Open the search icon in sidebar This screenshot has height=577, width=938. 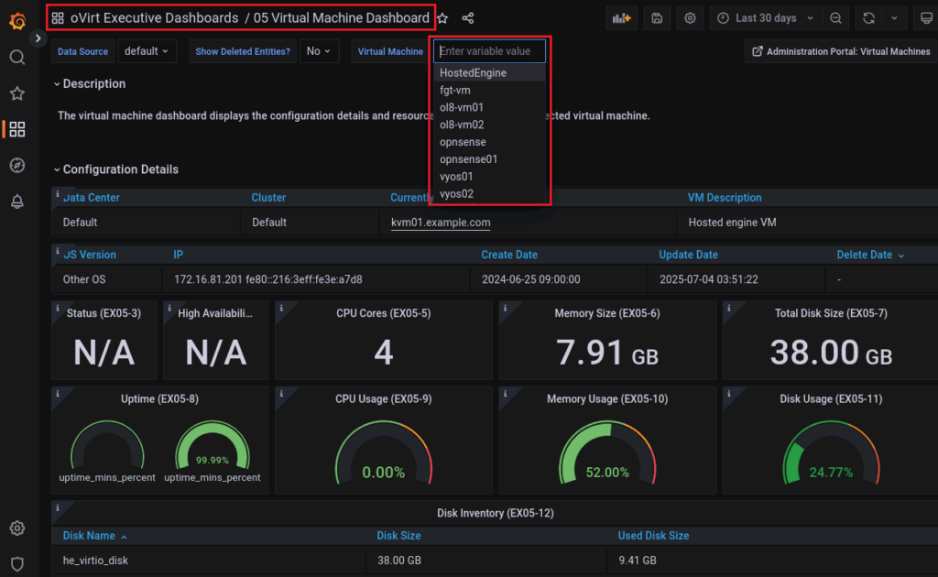click(x=17, y=57)
